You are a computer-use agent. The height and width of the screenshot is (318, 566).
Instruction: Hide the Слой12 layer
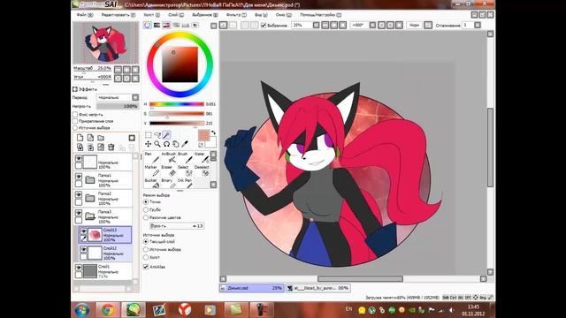(83, 249)
